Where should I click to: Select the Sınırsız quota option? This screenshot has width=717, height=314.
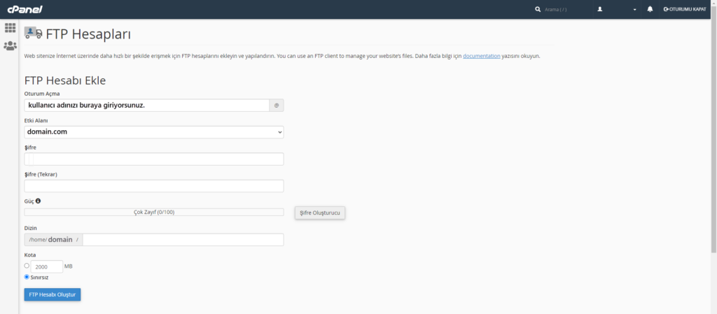27,277
